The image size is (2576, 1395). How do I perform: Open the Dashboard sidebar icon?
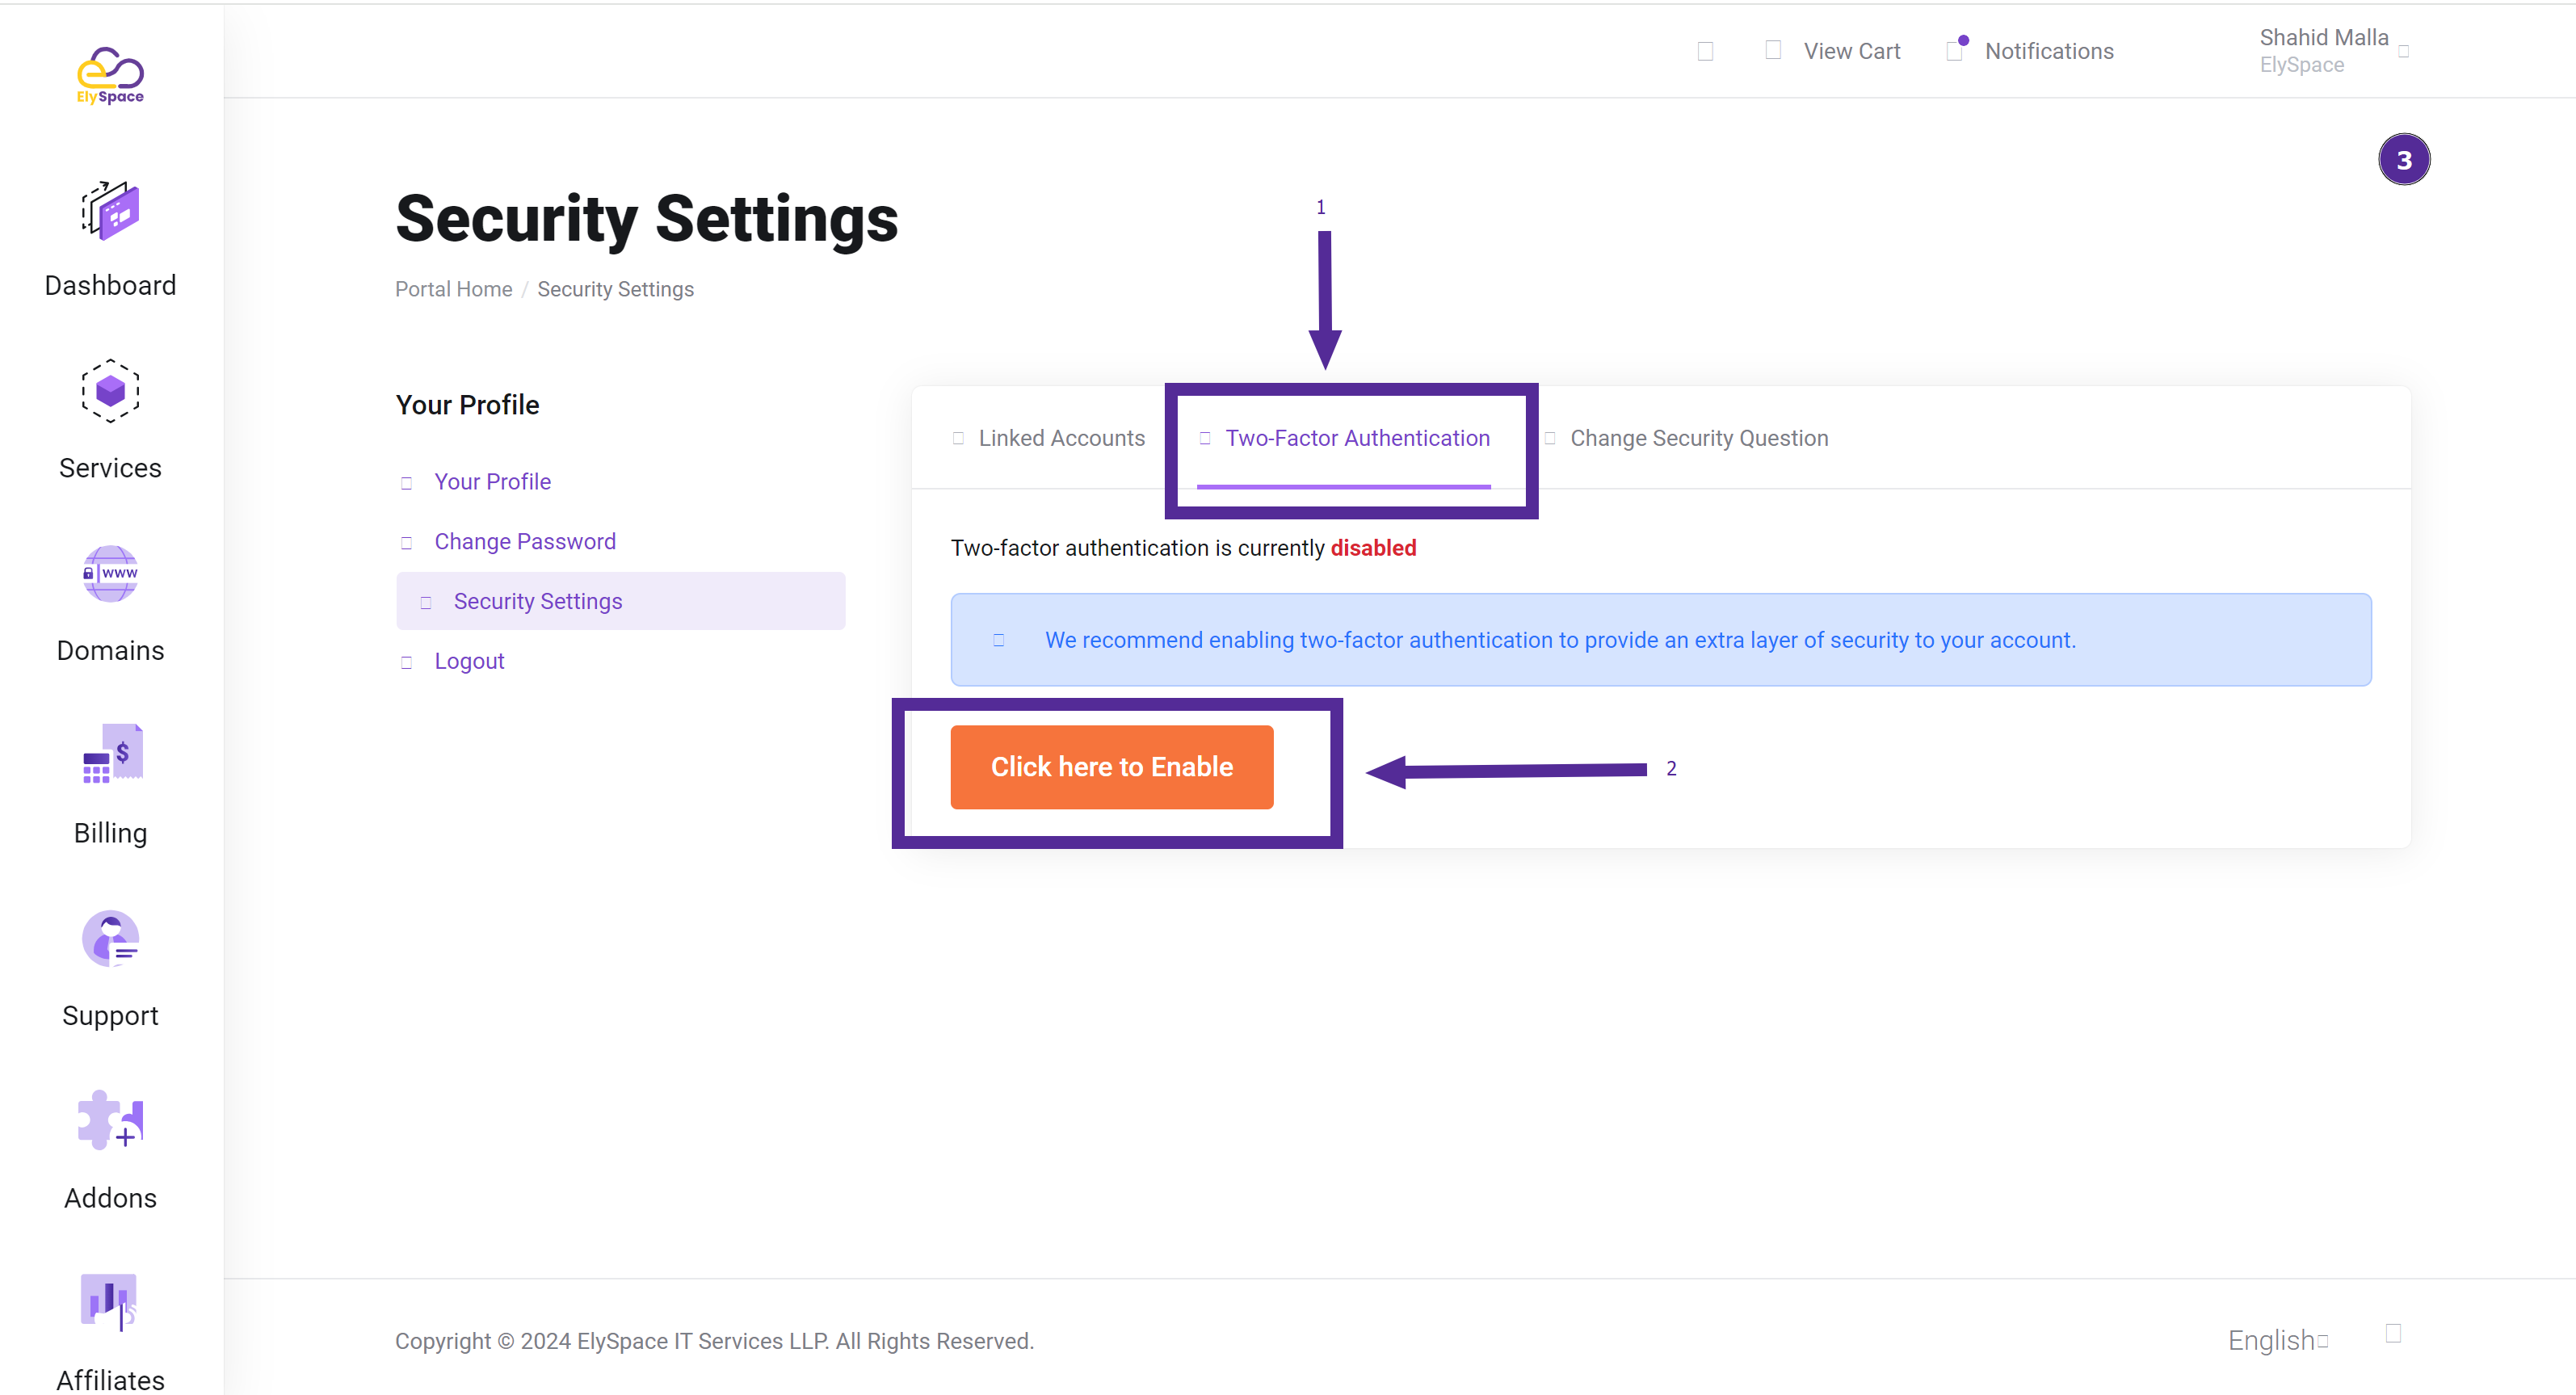click(110, 211)
